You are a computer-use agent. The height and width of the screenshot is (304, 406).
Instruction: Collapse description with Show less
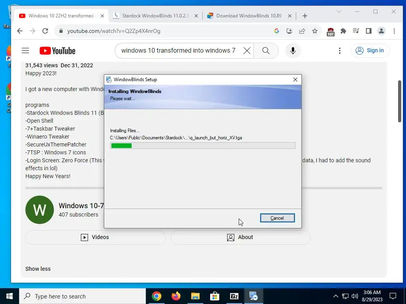(38, 269)
